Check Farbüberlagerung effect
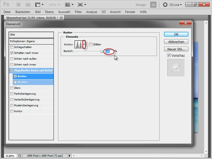The width and height of the screenshot is (212, 159). click(x=12, y=94)
